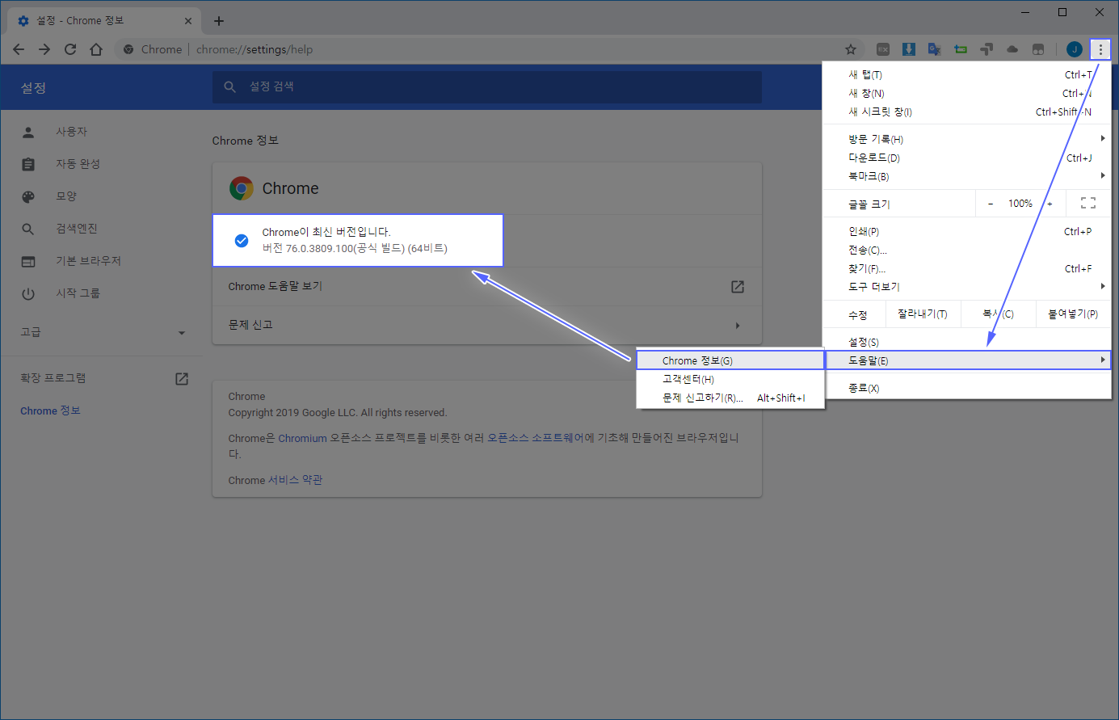This screenshot has height=720, width=1119.
Task: Select 새 시크릿 창 menu item
Action: point(880,112)
